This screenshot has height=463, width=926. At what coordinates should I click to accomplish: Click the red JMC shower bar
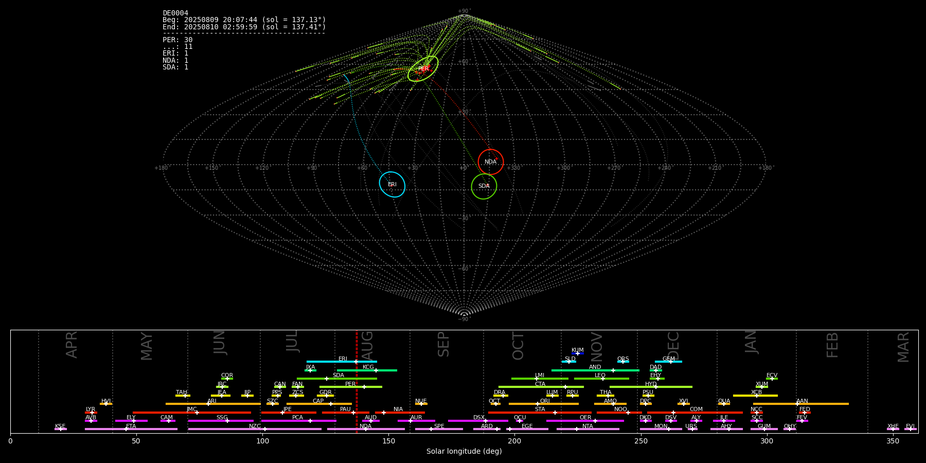192,413
